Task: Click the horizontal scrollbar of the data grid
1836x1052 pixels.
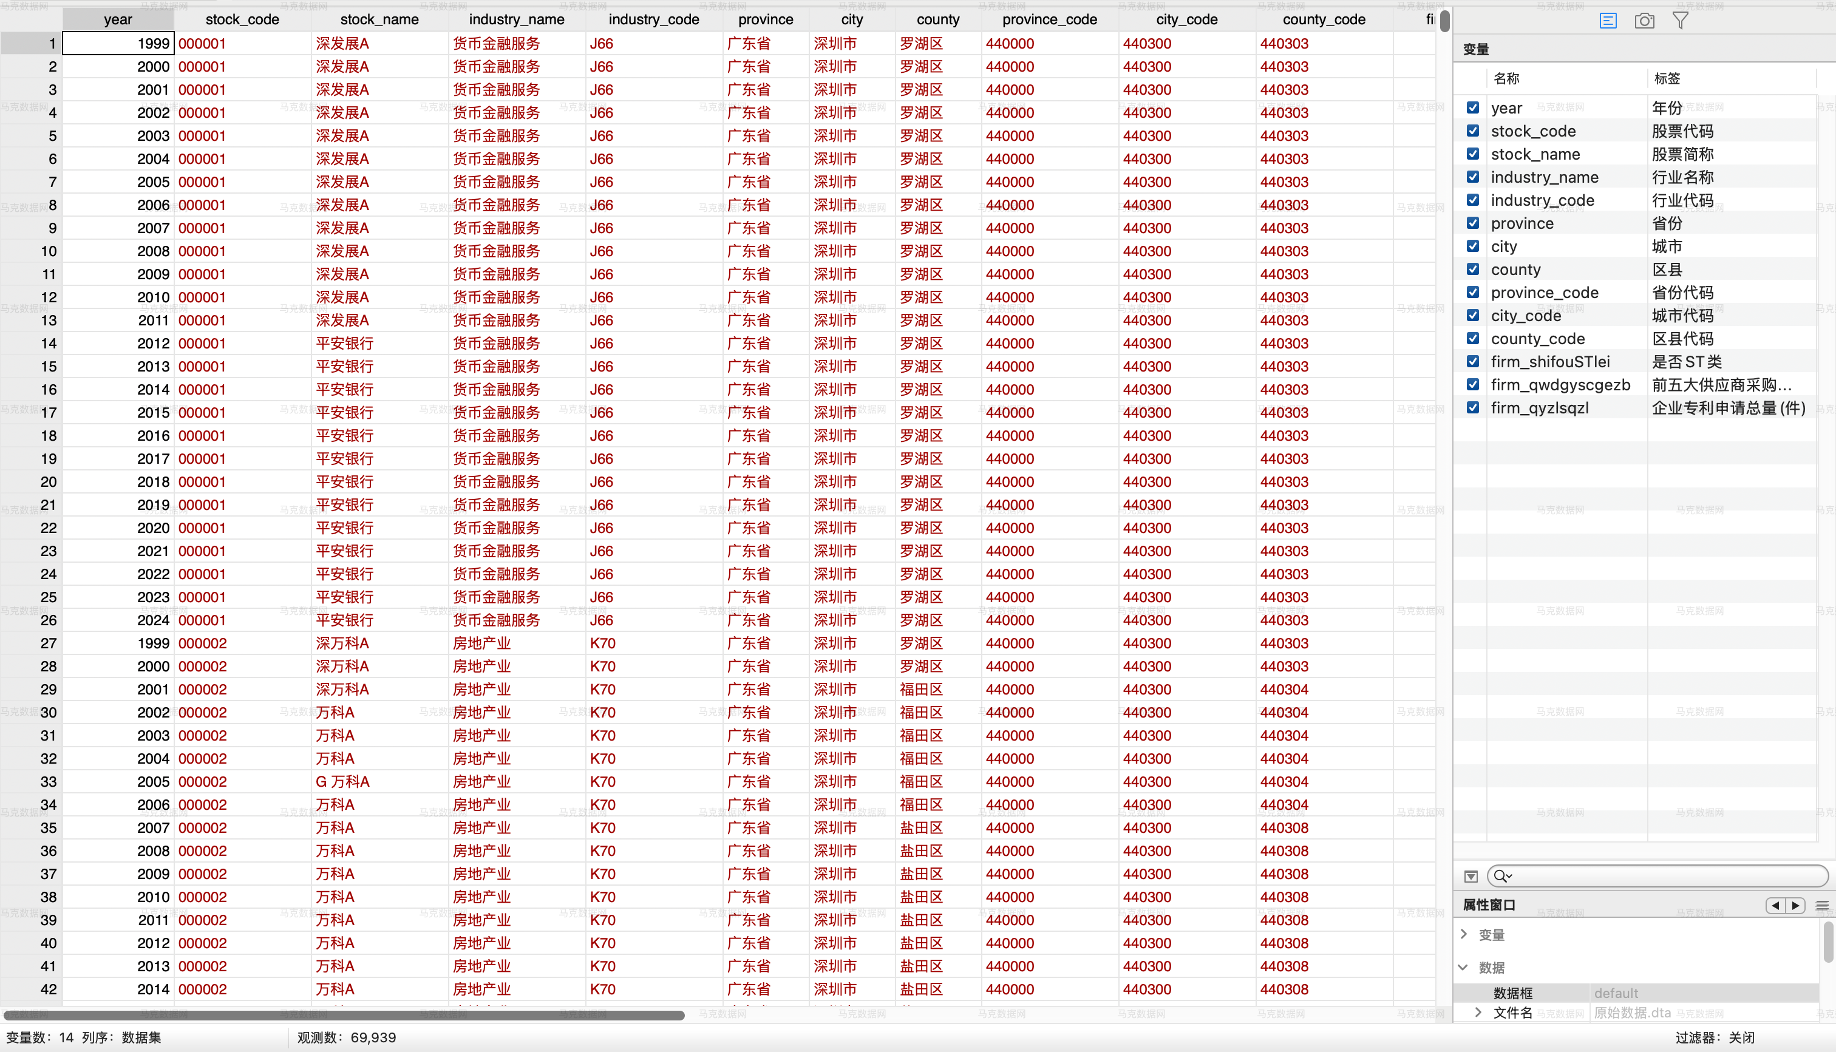Action: point(344,1015)
